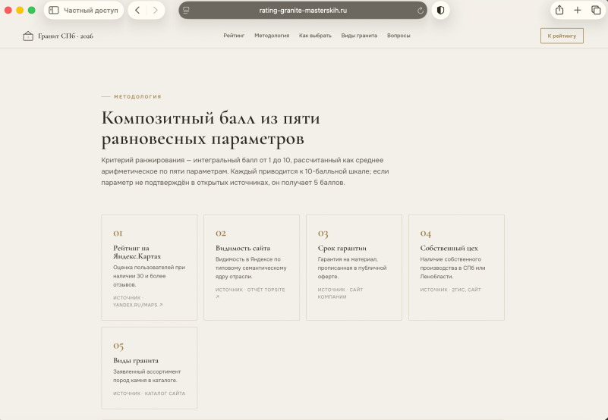The height and width of the screenshot is (420, 608).
Task: Click the Собственный цех card title
Action: coord(449,248)
